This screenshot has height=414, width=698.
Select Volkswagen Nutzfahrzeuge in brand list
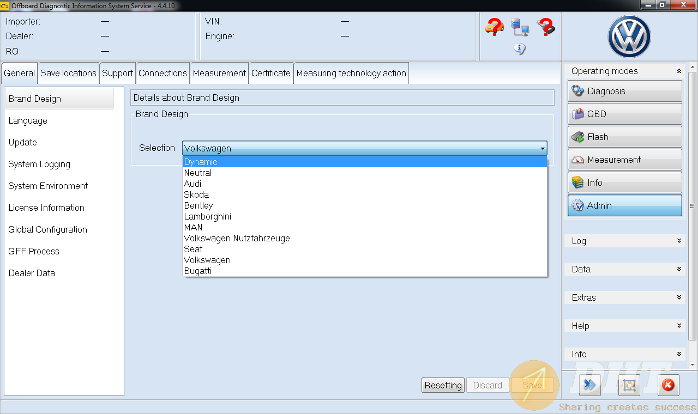[x=365, y=238]
